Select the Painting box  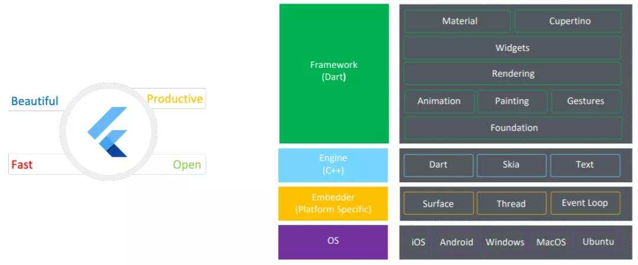tap(512, 101)
